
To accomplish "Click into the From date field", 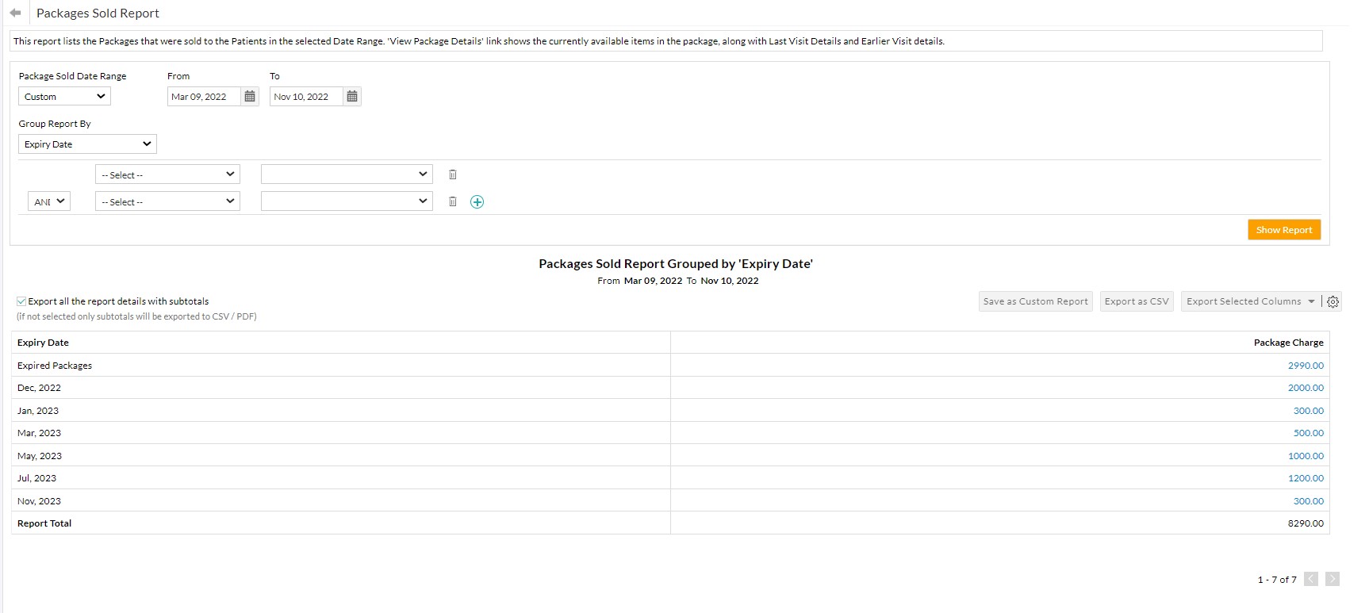I will pyautogui.click(x=203, y=97).
